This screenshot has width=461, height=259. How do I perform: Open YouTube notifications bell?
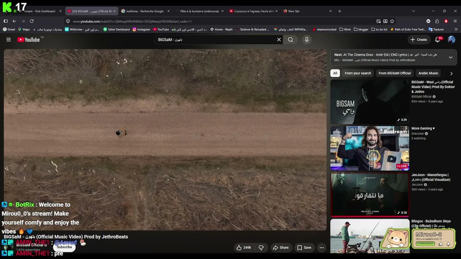(438, 40)
